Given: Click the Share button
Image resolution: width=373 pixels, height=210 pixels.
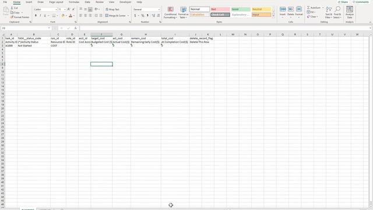Looking at the screenshot, I should (x=343, y=2).
